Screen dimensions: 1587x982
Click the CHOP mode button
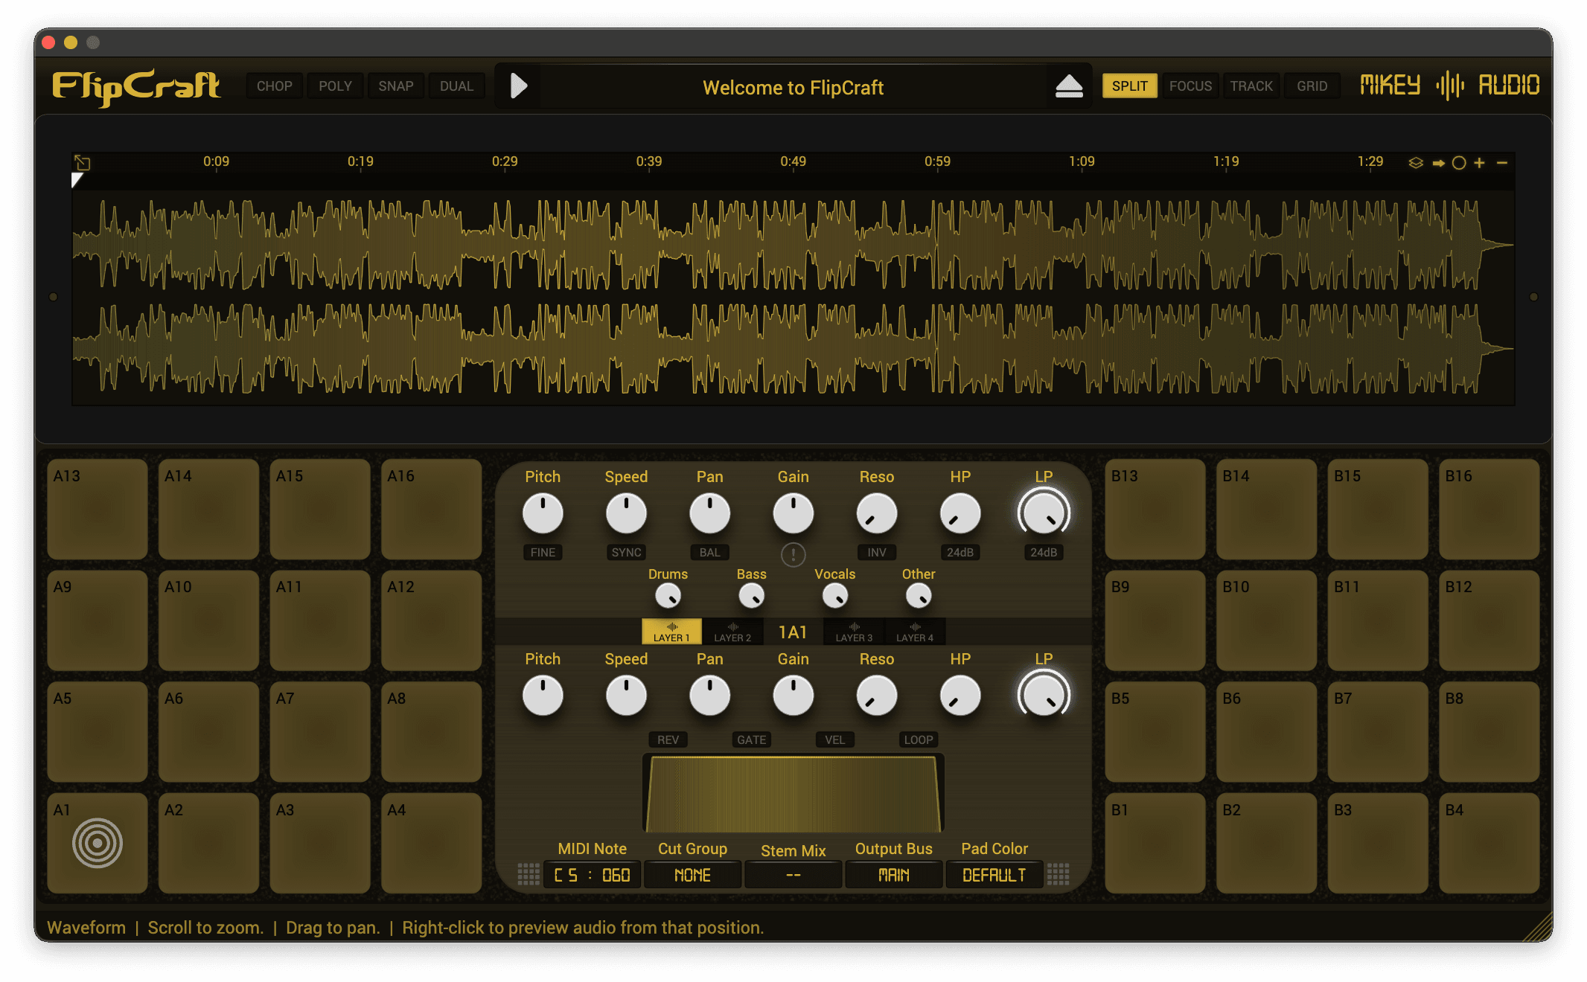274,86
